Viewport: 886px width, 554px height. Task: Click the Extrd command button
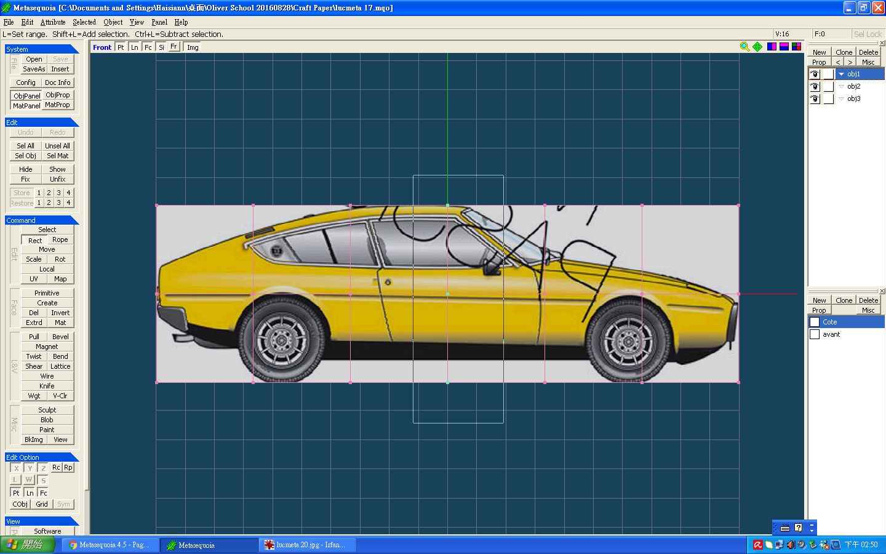(x=34, y=323)
